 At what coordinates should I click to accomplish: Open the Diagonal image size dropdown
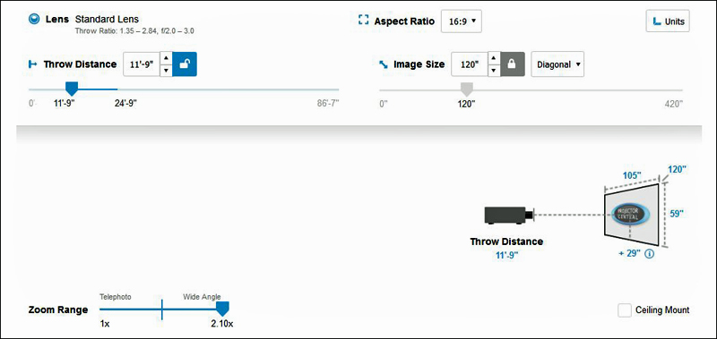click(x=557, y=64)
